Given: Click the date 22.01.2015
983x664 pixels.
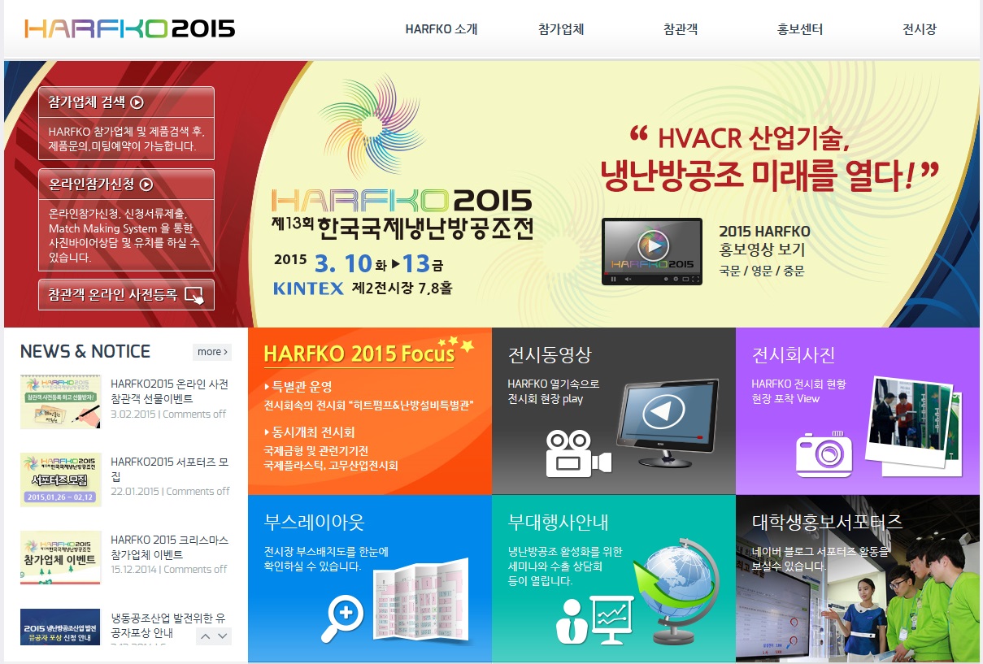Looking at the screenshot, I should 135,491.
